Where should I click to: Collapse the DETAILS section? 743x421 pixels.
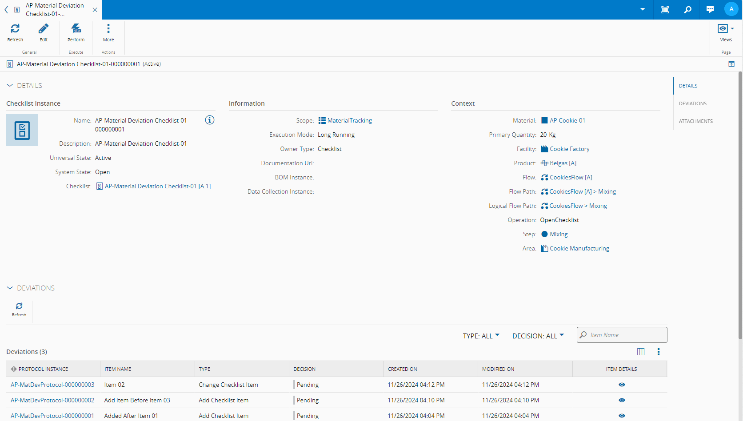[10, 85]
